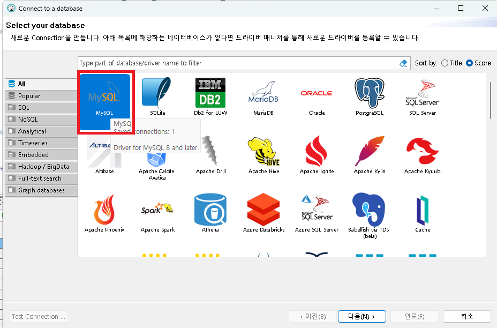Select the SQL Server driver
The image size is (497, 328).
pyautogui.click(x=423, y=97)
